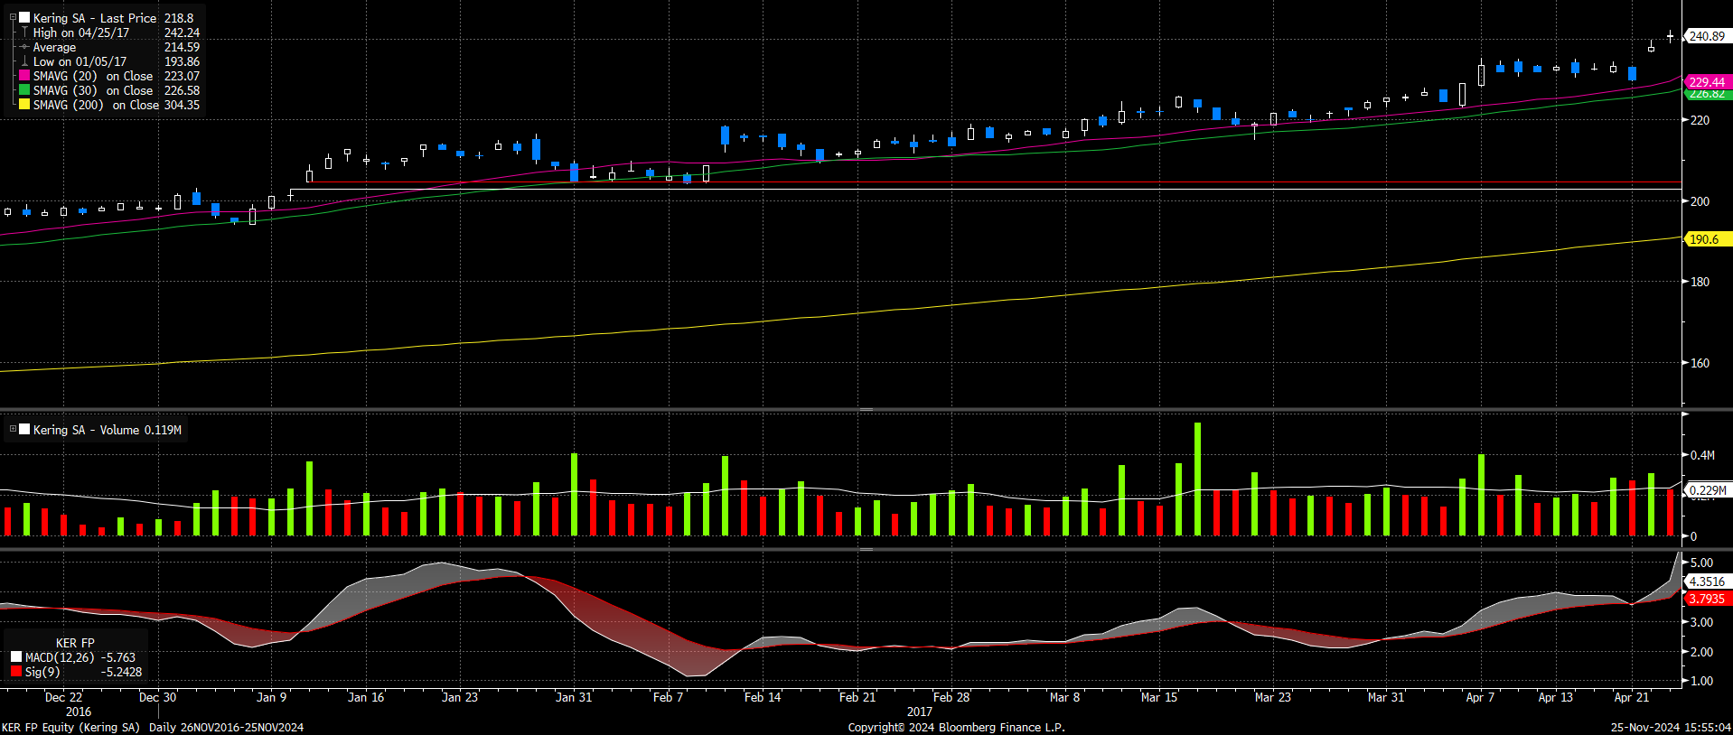Click the 'KER FP Equity (Kering SA)' footer text
This screenshot has height=735, width=1733.
71,727
